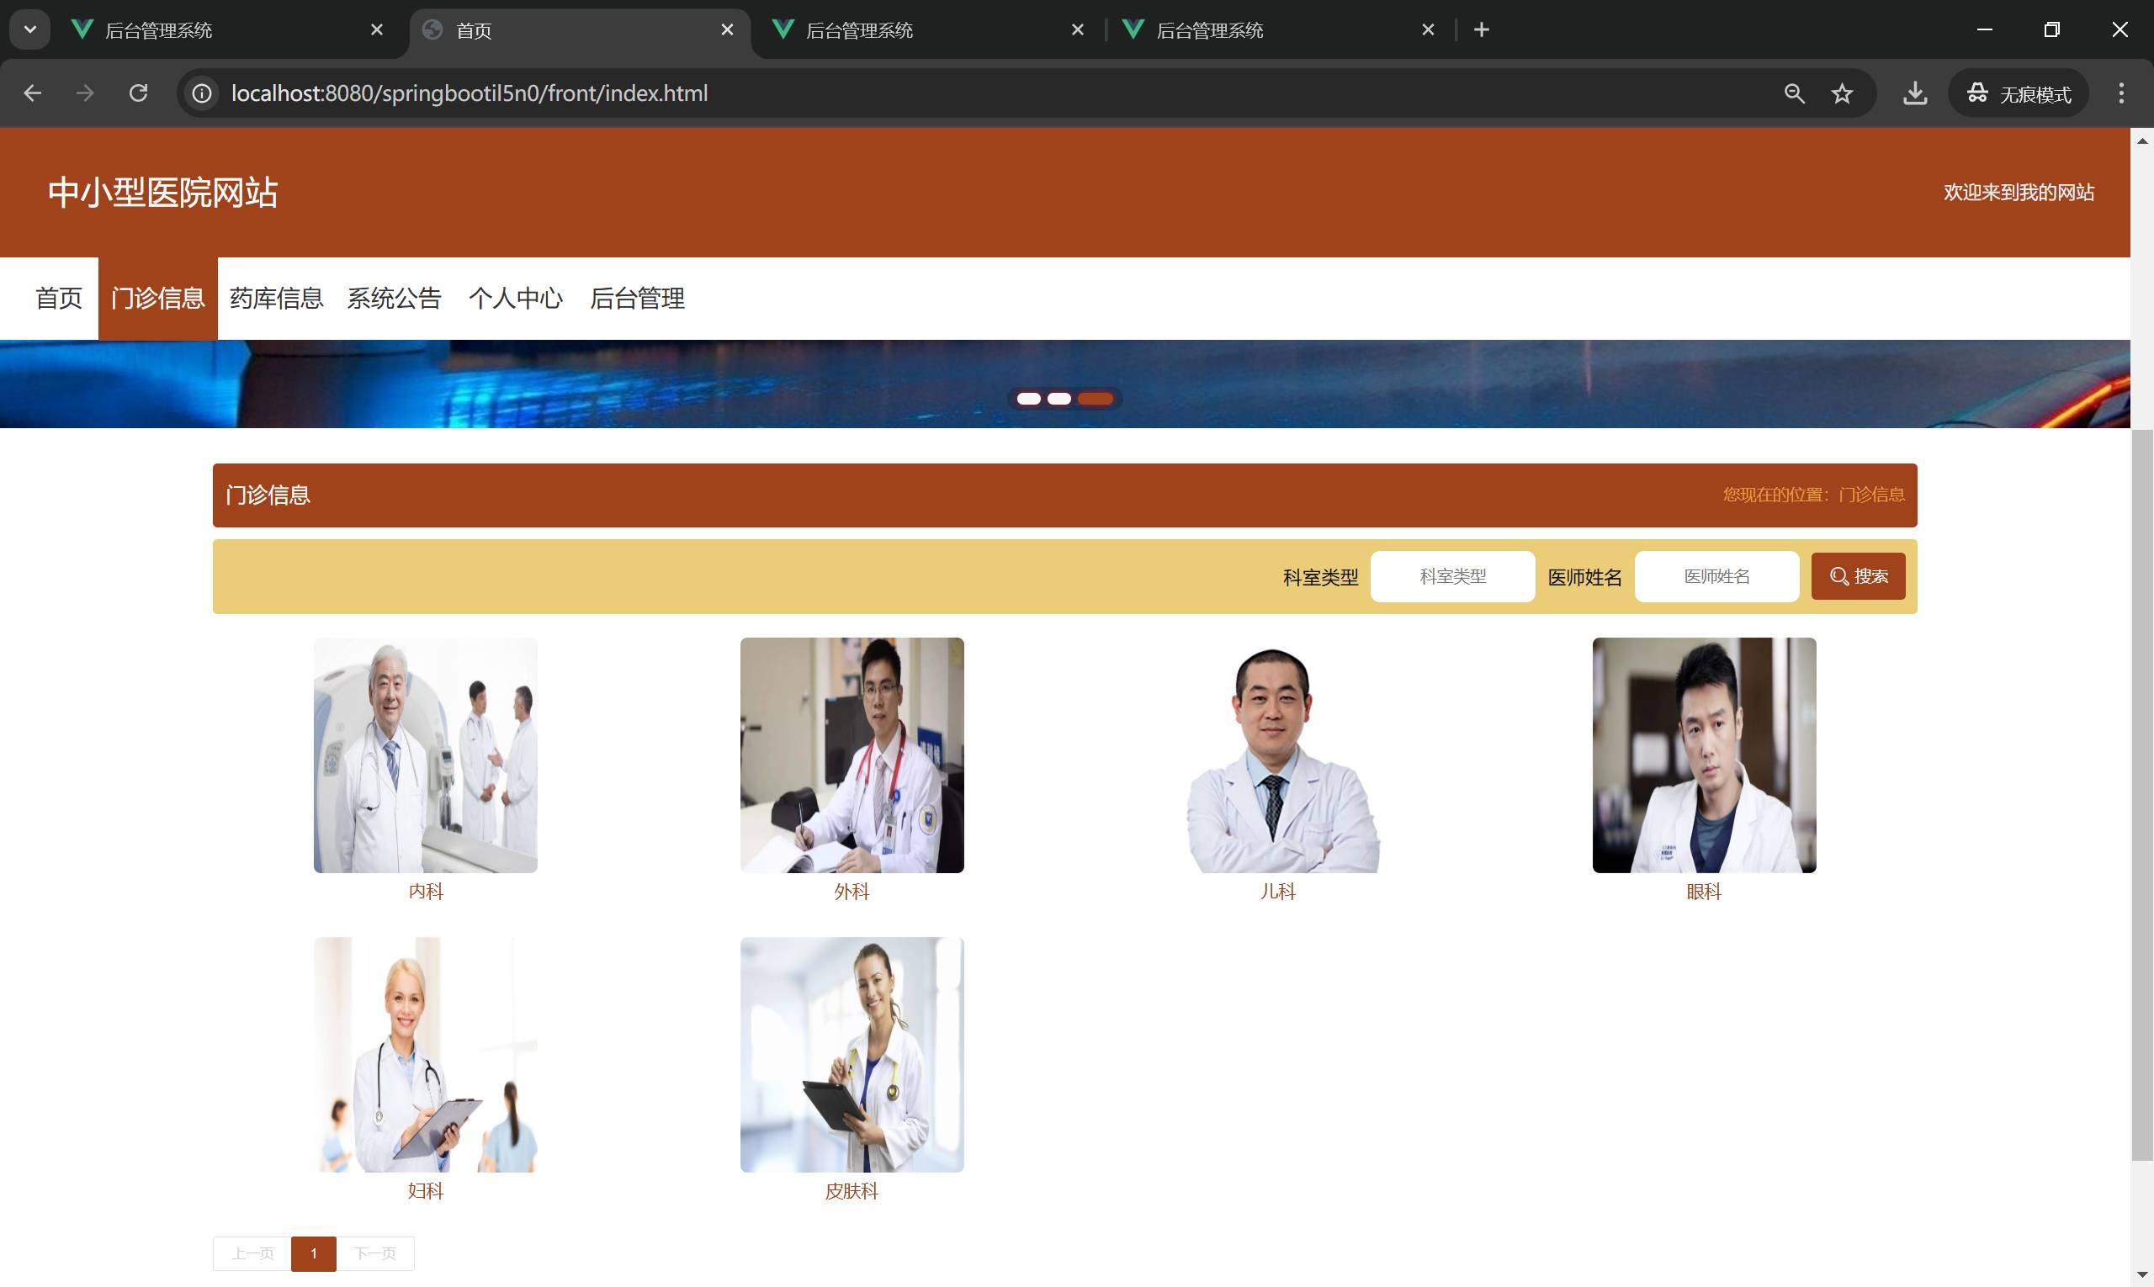Open 个人中心 navigation item
The width and height of the screenshot is (2154, 1287).
515,299
